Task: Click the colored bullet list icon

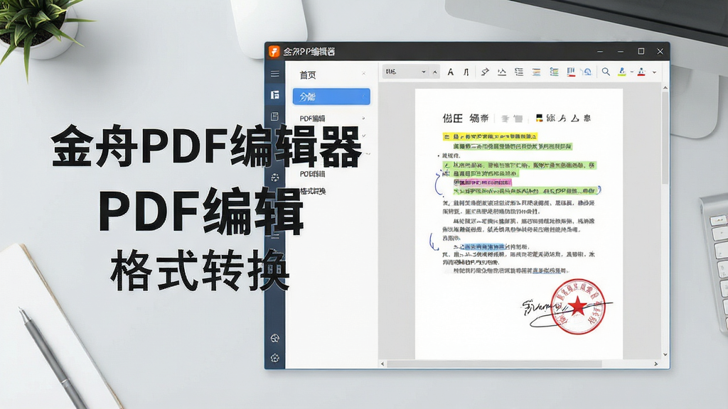Action: (x=554, y=72)
